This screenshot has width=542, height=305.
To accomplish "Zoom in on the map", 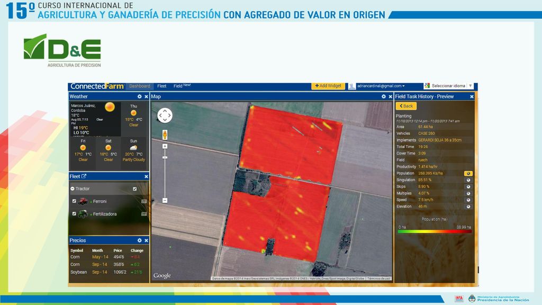I will pos(165,146).
